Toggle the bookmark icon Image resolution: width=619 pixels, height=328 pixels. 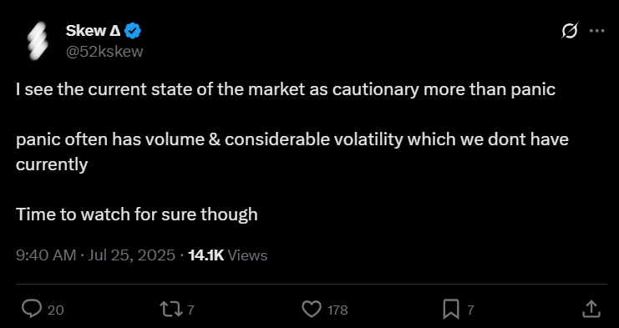click(x=451, y=310)
